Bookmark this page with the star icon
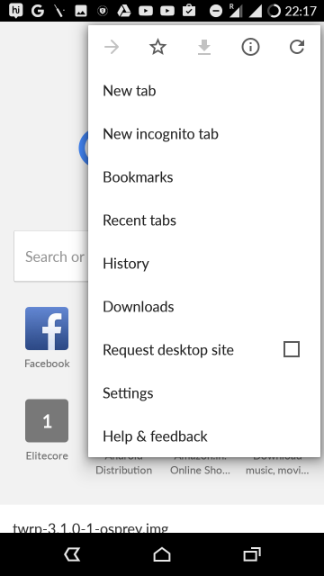 [x=158, y=47]
